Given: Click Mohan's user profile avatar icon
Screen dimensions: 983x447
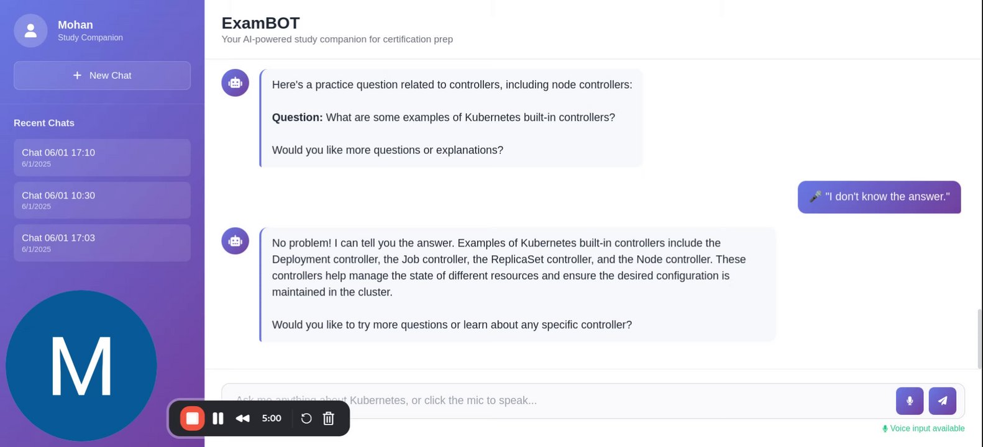Looking at the screenshot, I should [30, 31].
